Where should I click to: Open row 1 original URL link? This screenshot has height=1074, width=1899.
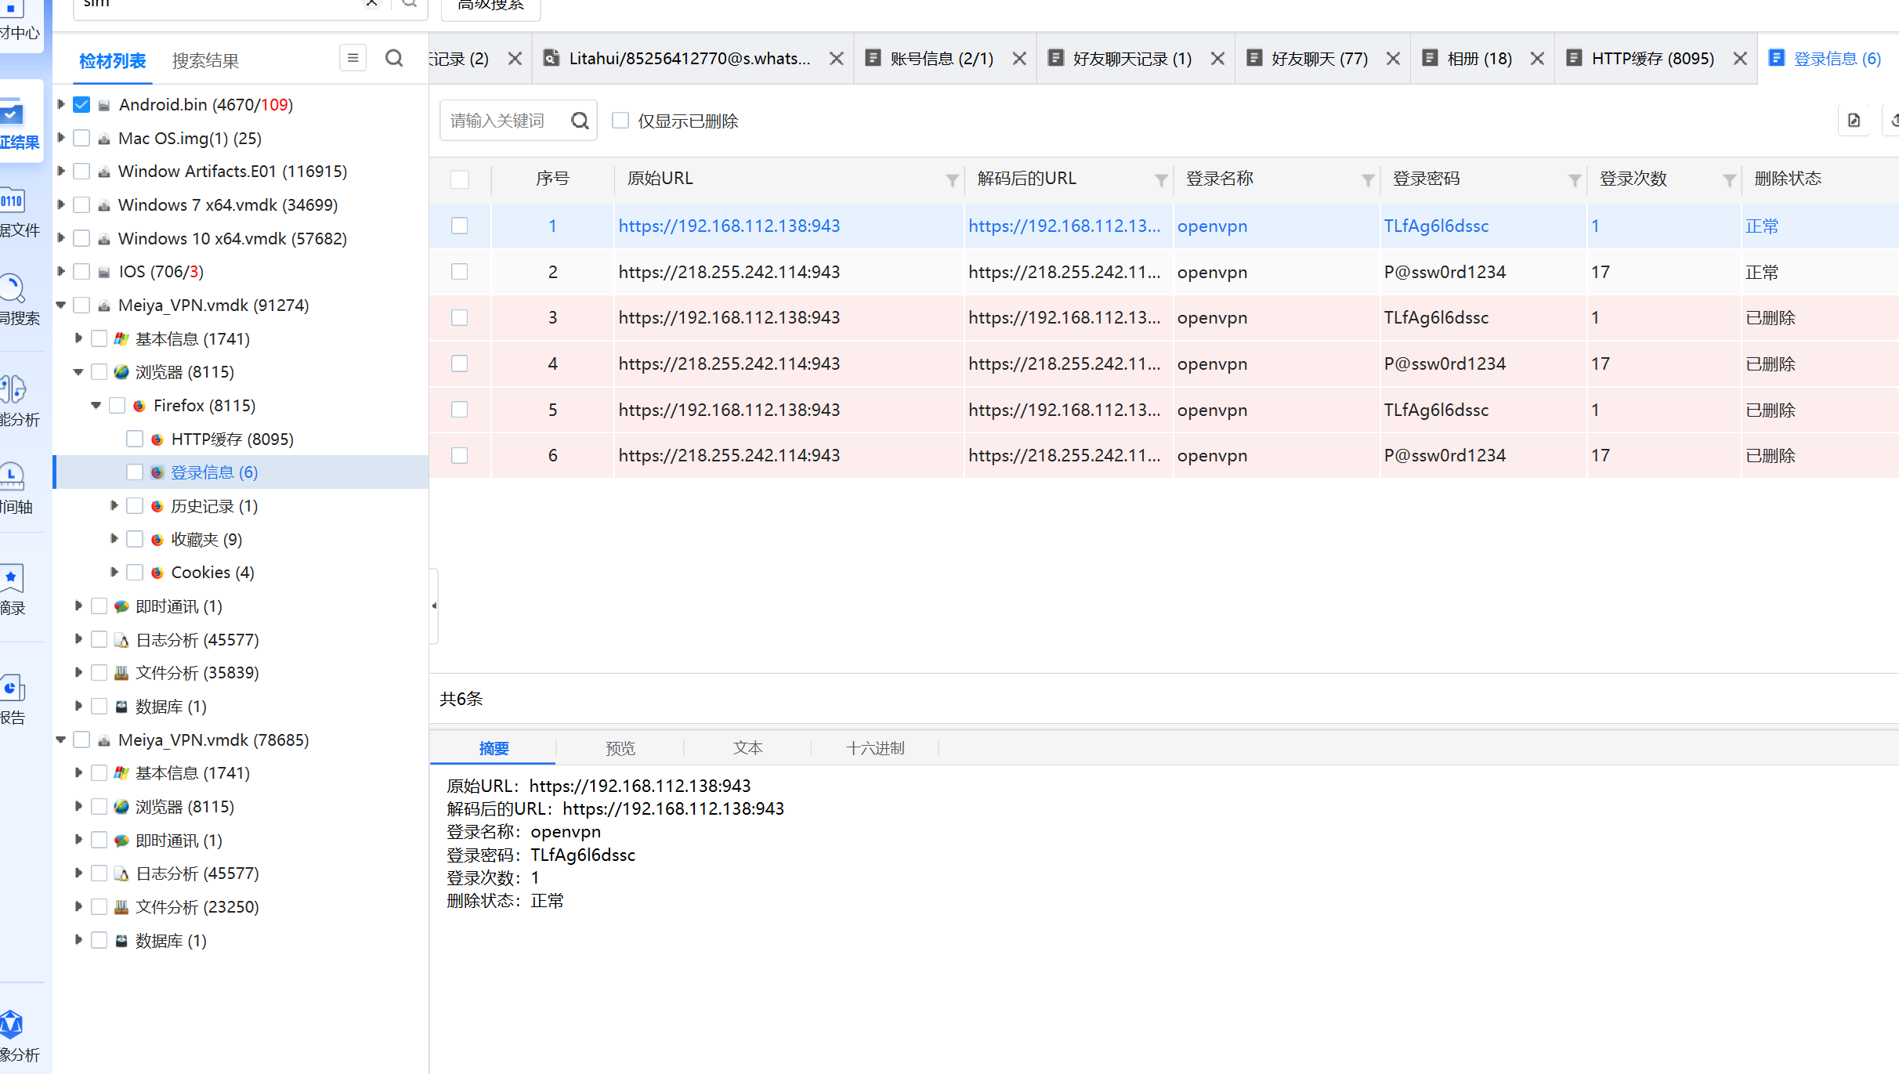click(729, 226)
